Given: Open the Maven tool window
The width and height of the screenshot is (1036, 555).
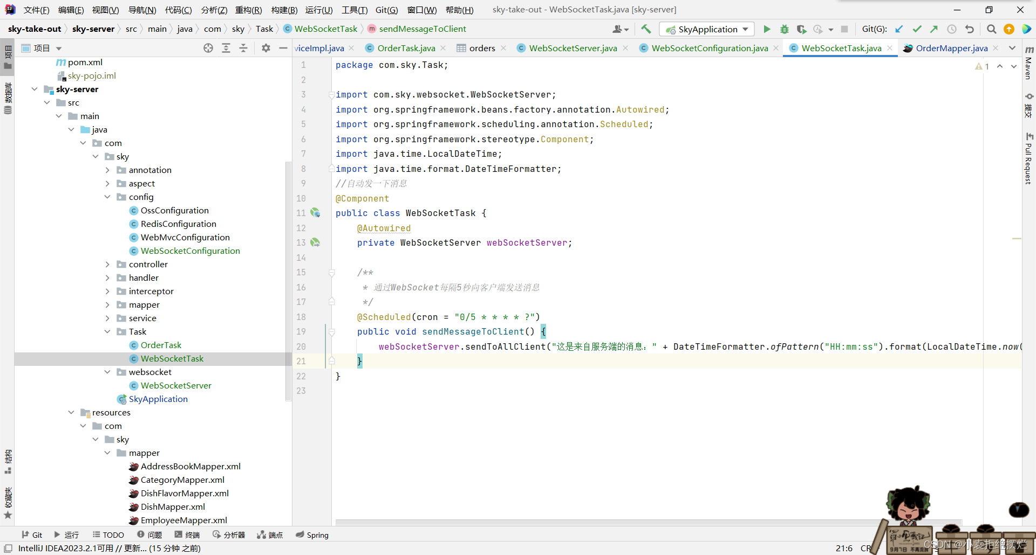Looking at the screenshot, I should [x=1029, y=64].
